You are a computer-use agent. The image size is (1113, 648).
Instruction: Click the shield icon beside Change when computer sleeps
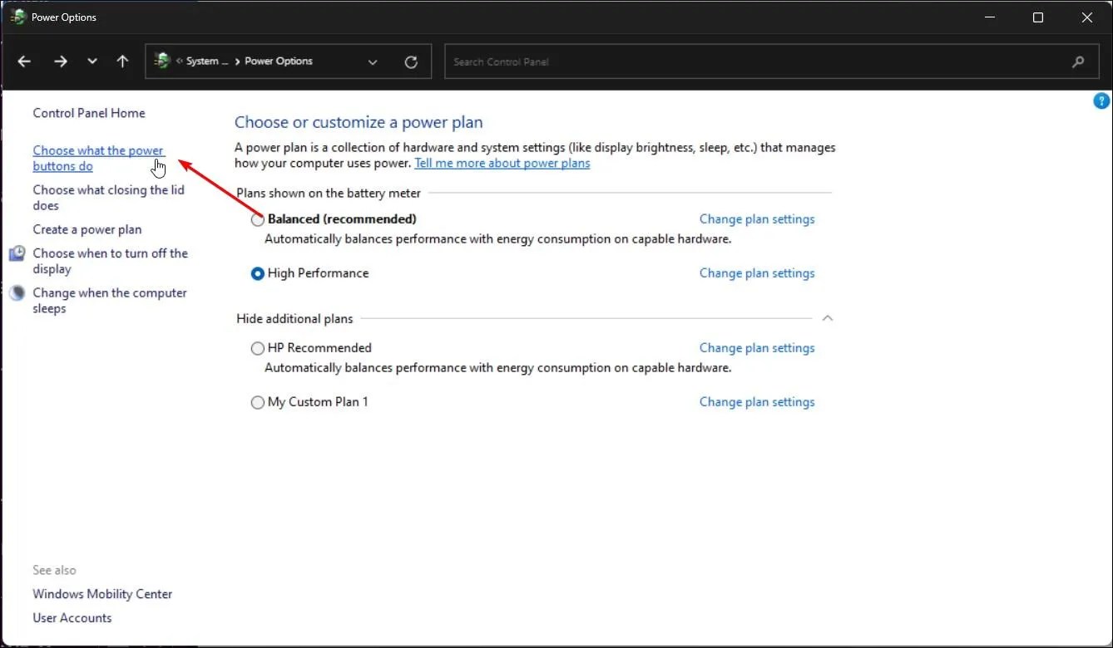[x=17, y=292]
